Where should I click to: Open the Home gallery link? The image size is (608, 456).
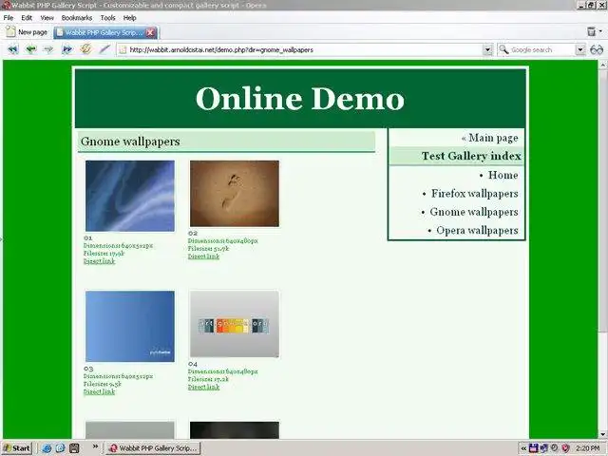[503, 175]
